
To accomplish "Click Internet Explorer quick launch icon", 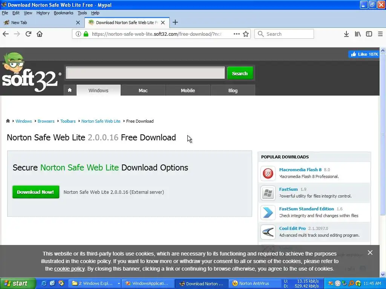I will (x=44, y=283).
